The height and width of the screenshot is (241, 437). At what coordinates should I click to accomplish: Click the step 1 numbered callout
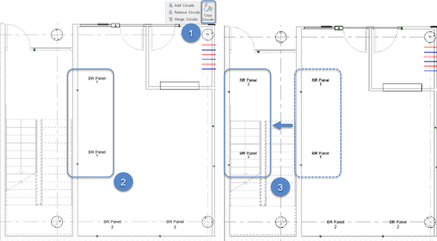tap(191, 34)
